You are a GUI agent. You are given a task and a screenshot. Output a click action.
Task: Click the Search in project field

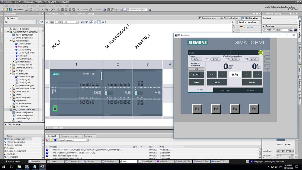click(x=137, y=9)
